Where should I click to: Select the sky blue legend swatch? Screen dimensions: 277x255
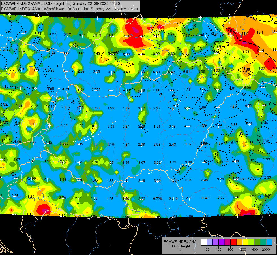[269, 242]
